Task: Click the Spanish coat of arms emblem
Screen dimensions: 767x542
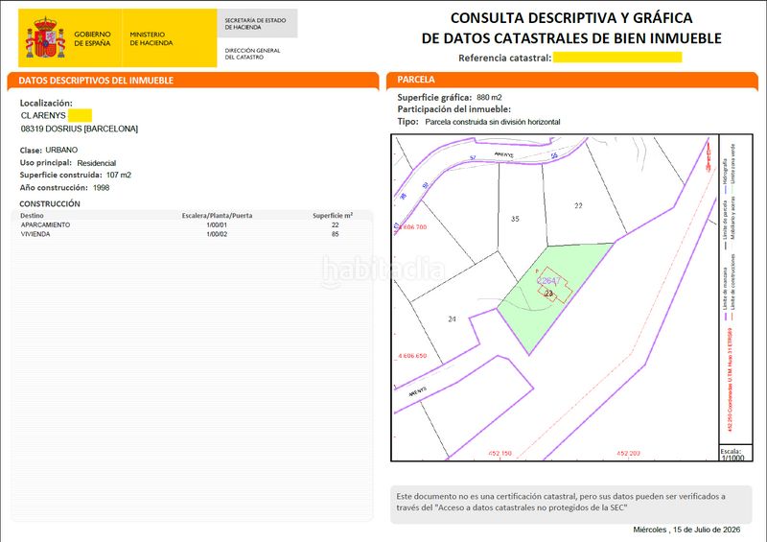Action: (45, 38)
